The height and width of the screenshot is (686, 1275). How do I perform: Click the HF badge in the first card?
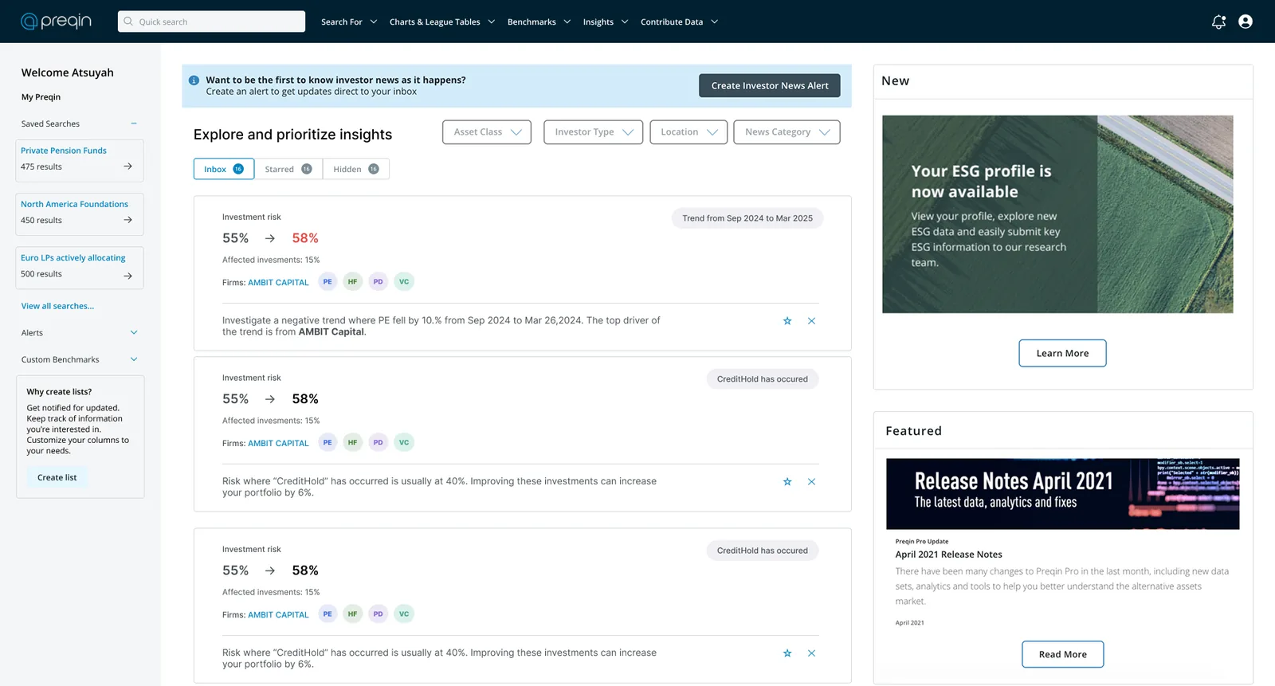click(x=352, y=281)
